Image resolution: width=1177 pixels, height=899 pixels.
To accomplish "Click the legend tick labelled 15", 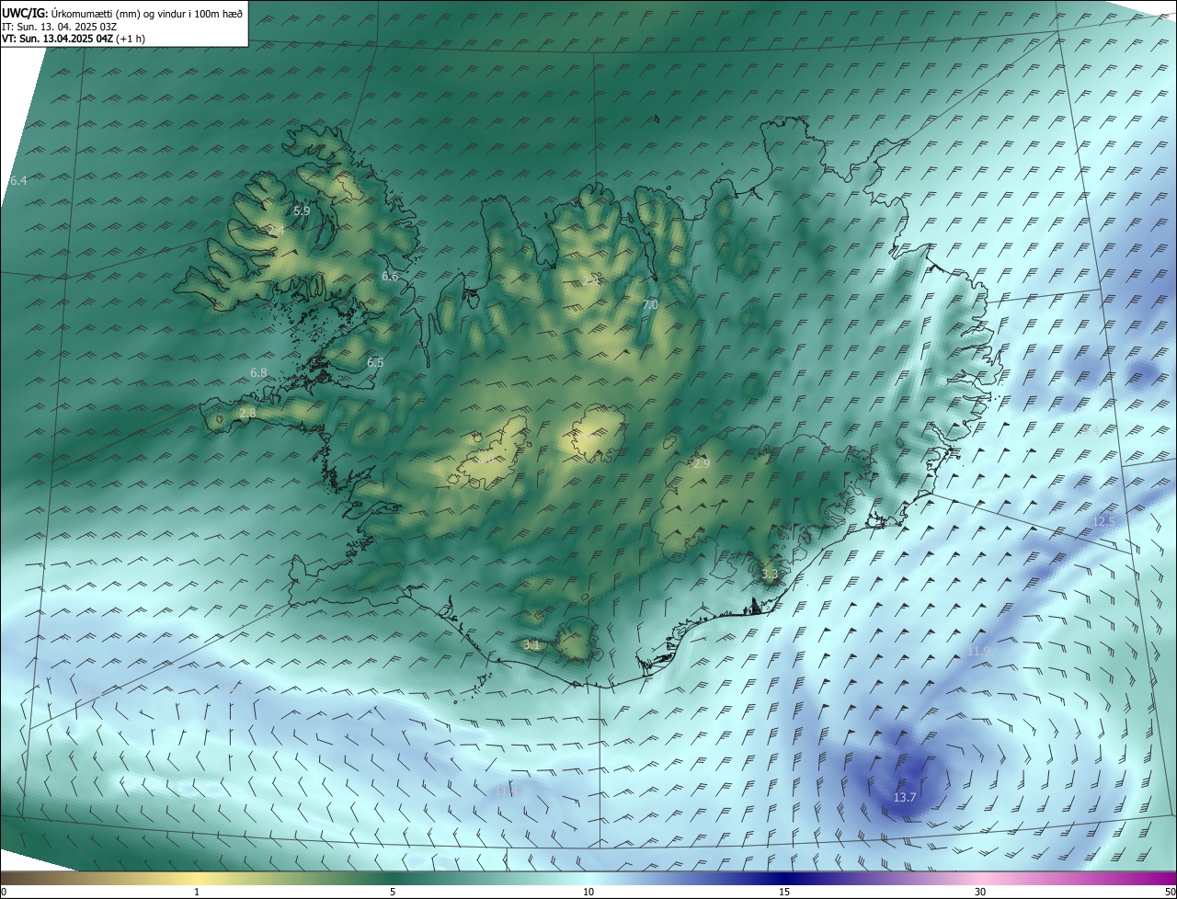I will (784, 892).
